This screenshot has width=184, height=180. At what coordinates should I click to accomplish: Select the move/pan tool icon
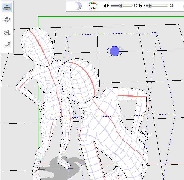(7, 7)
